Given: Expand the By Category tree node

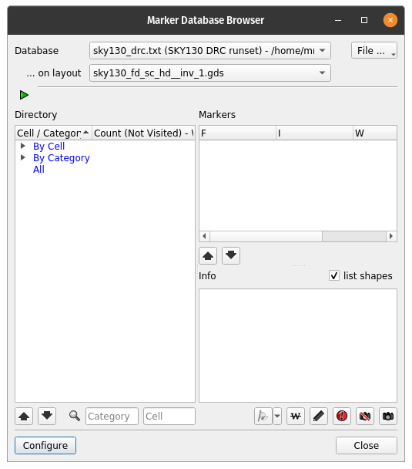Looking at the screenshot, I should pos(23,157).
